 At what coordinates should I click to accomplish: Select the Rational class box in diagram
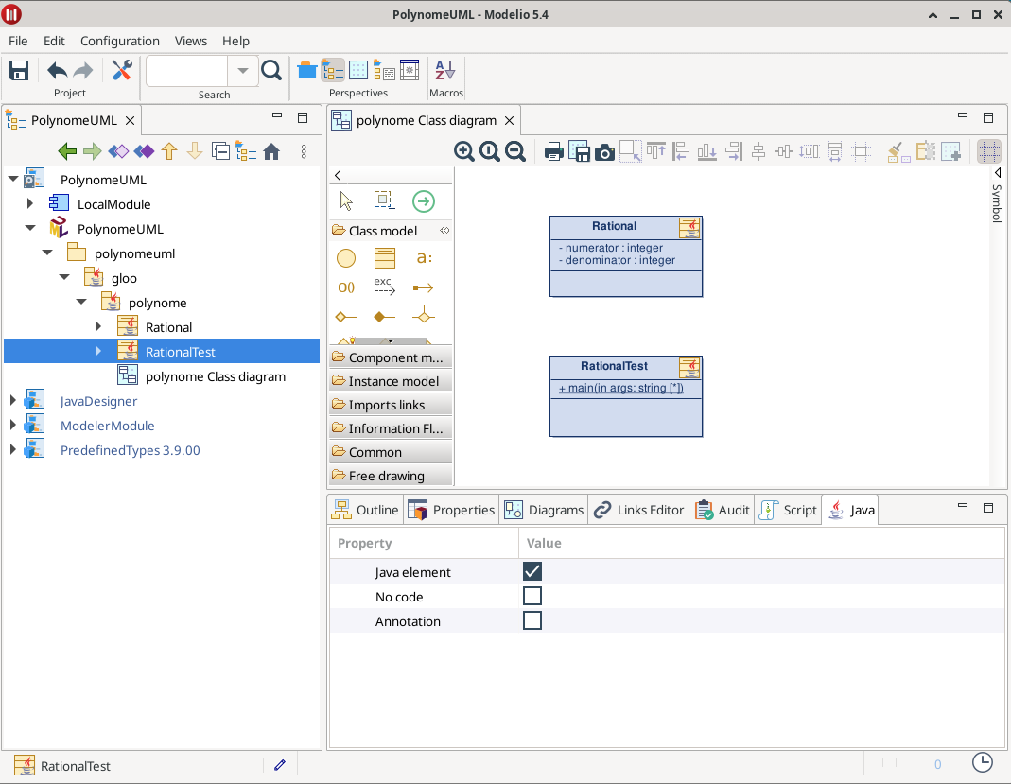coord(626,256)
